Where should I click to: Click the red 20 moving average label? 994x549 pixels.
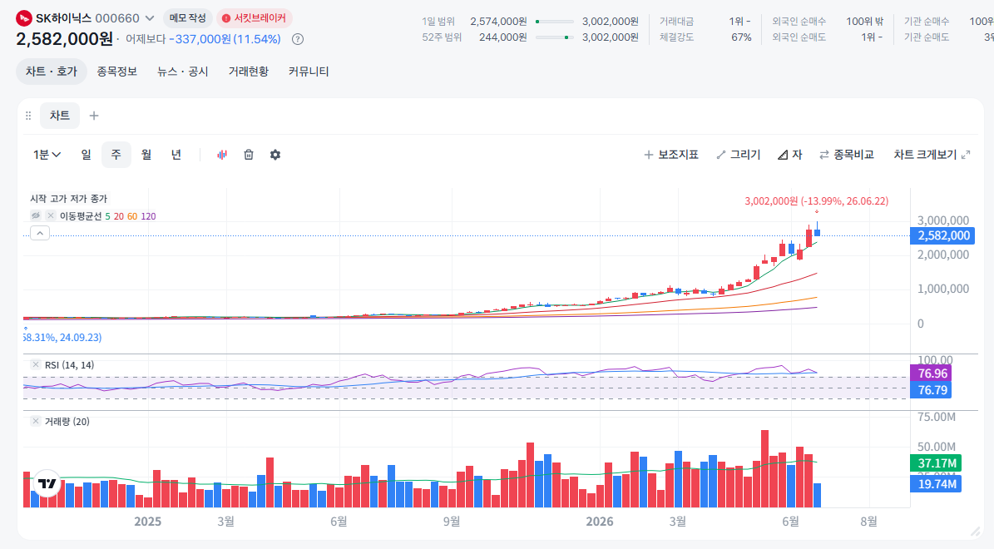pyautogui.click(x=119, y=216)
